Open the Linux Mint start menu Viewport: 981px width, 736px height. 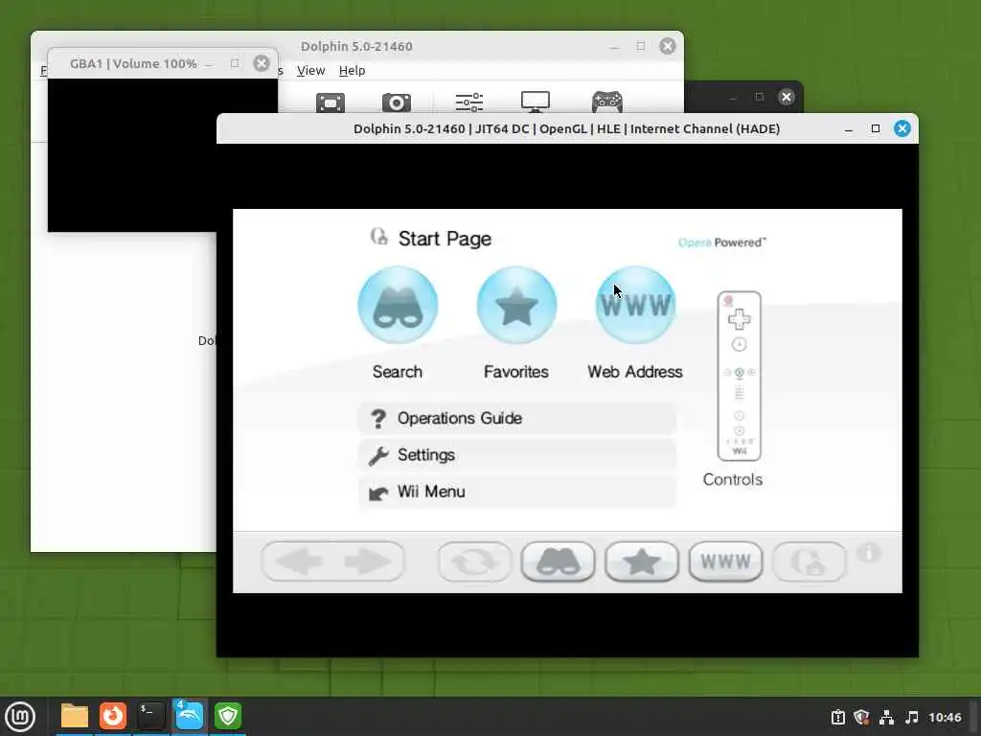click(x=21, y=717)
